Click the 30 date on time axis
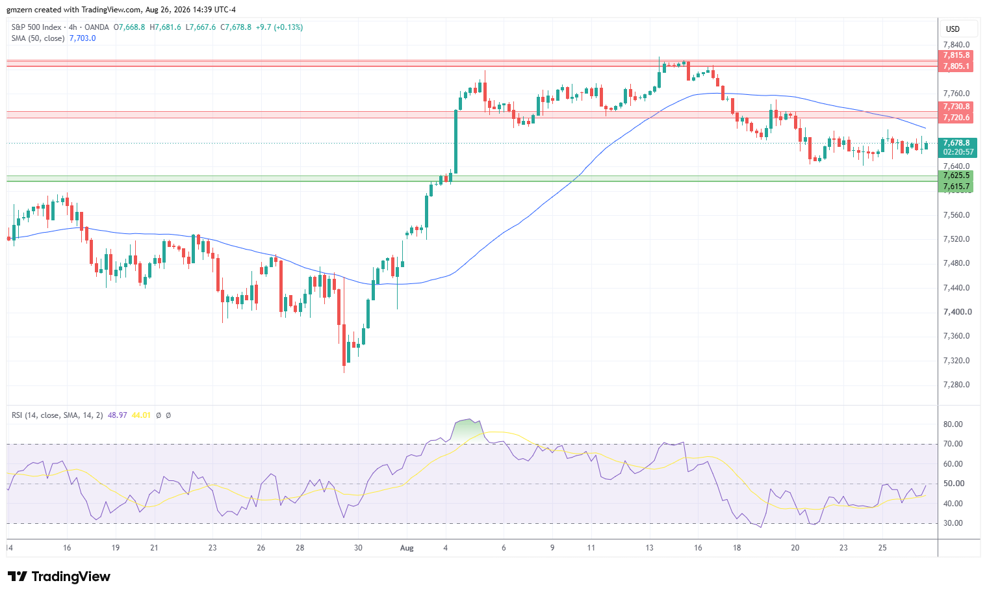The image size is (987, 596). click(358, 548)
